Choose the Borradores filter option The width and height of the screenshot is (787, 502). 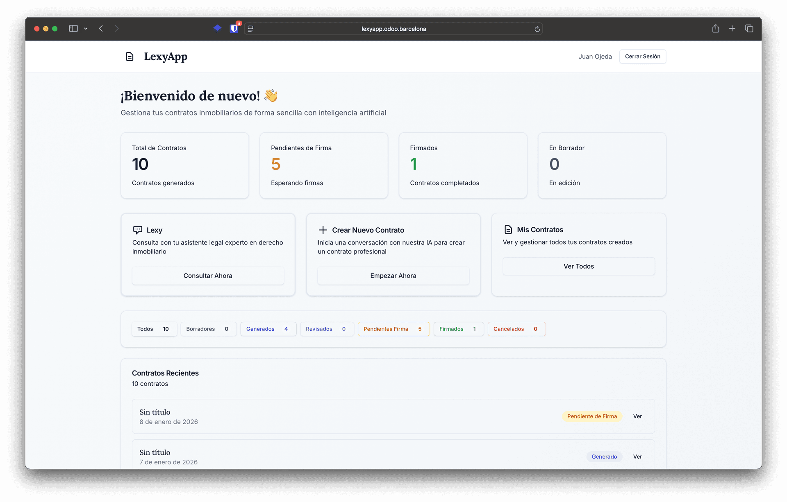[208, 329]
